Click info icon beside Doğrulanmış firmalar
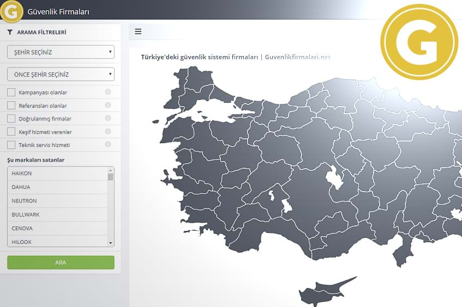The image size is (462, 307). [x=107, y=118]
